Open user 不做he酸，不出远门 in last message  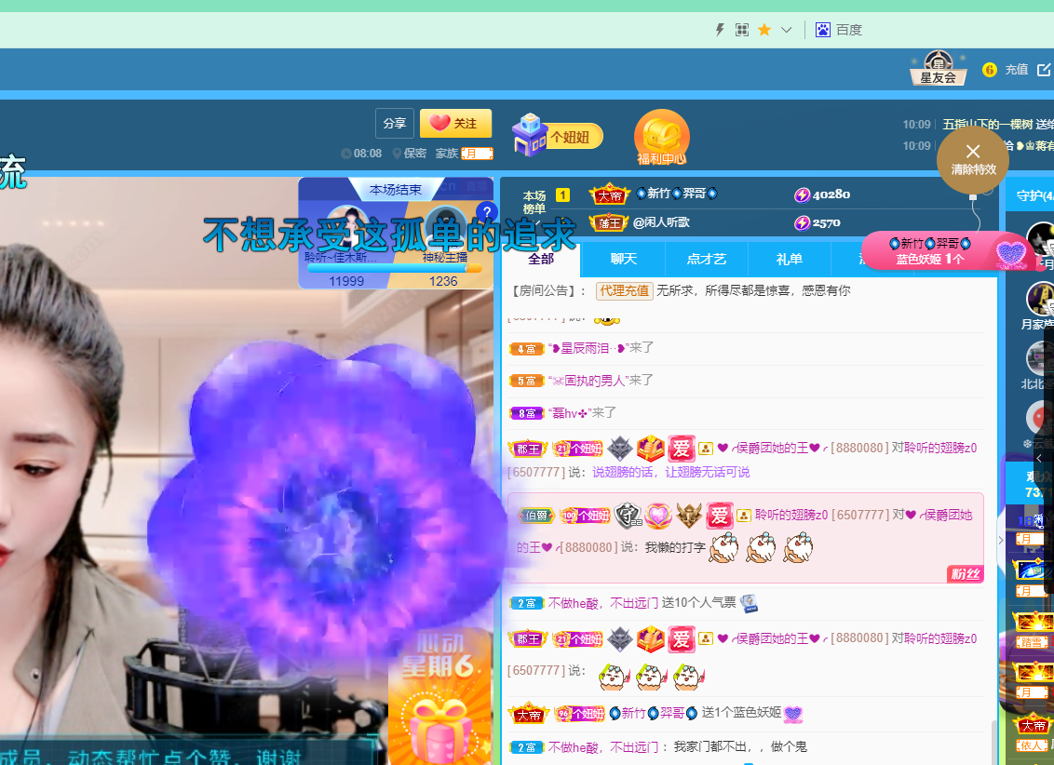tap(603, 747)
